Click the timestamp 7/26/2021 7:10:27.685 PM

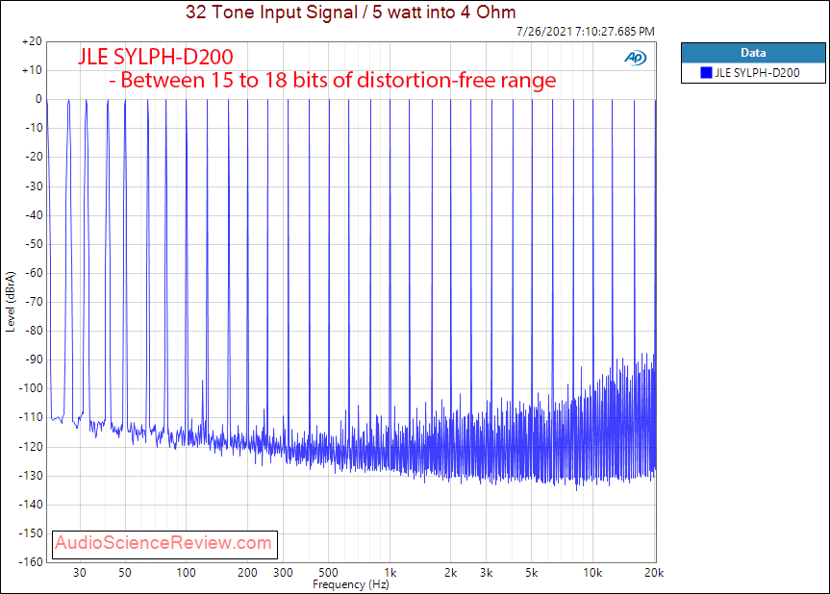pos(586,31)
